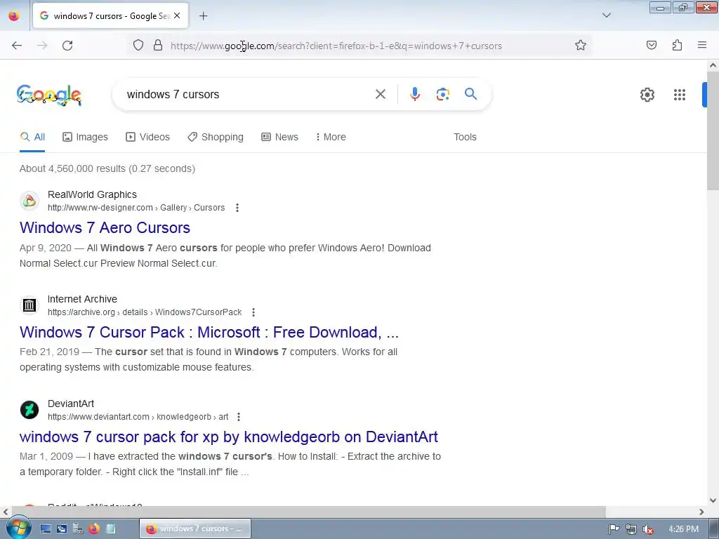Viewport: 719px width, 539px height.
Task: Open a new tab with plus button
Action: click(x=203, y=16)
